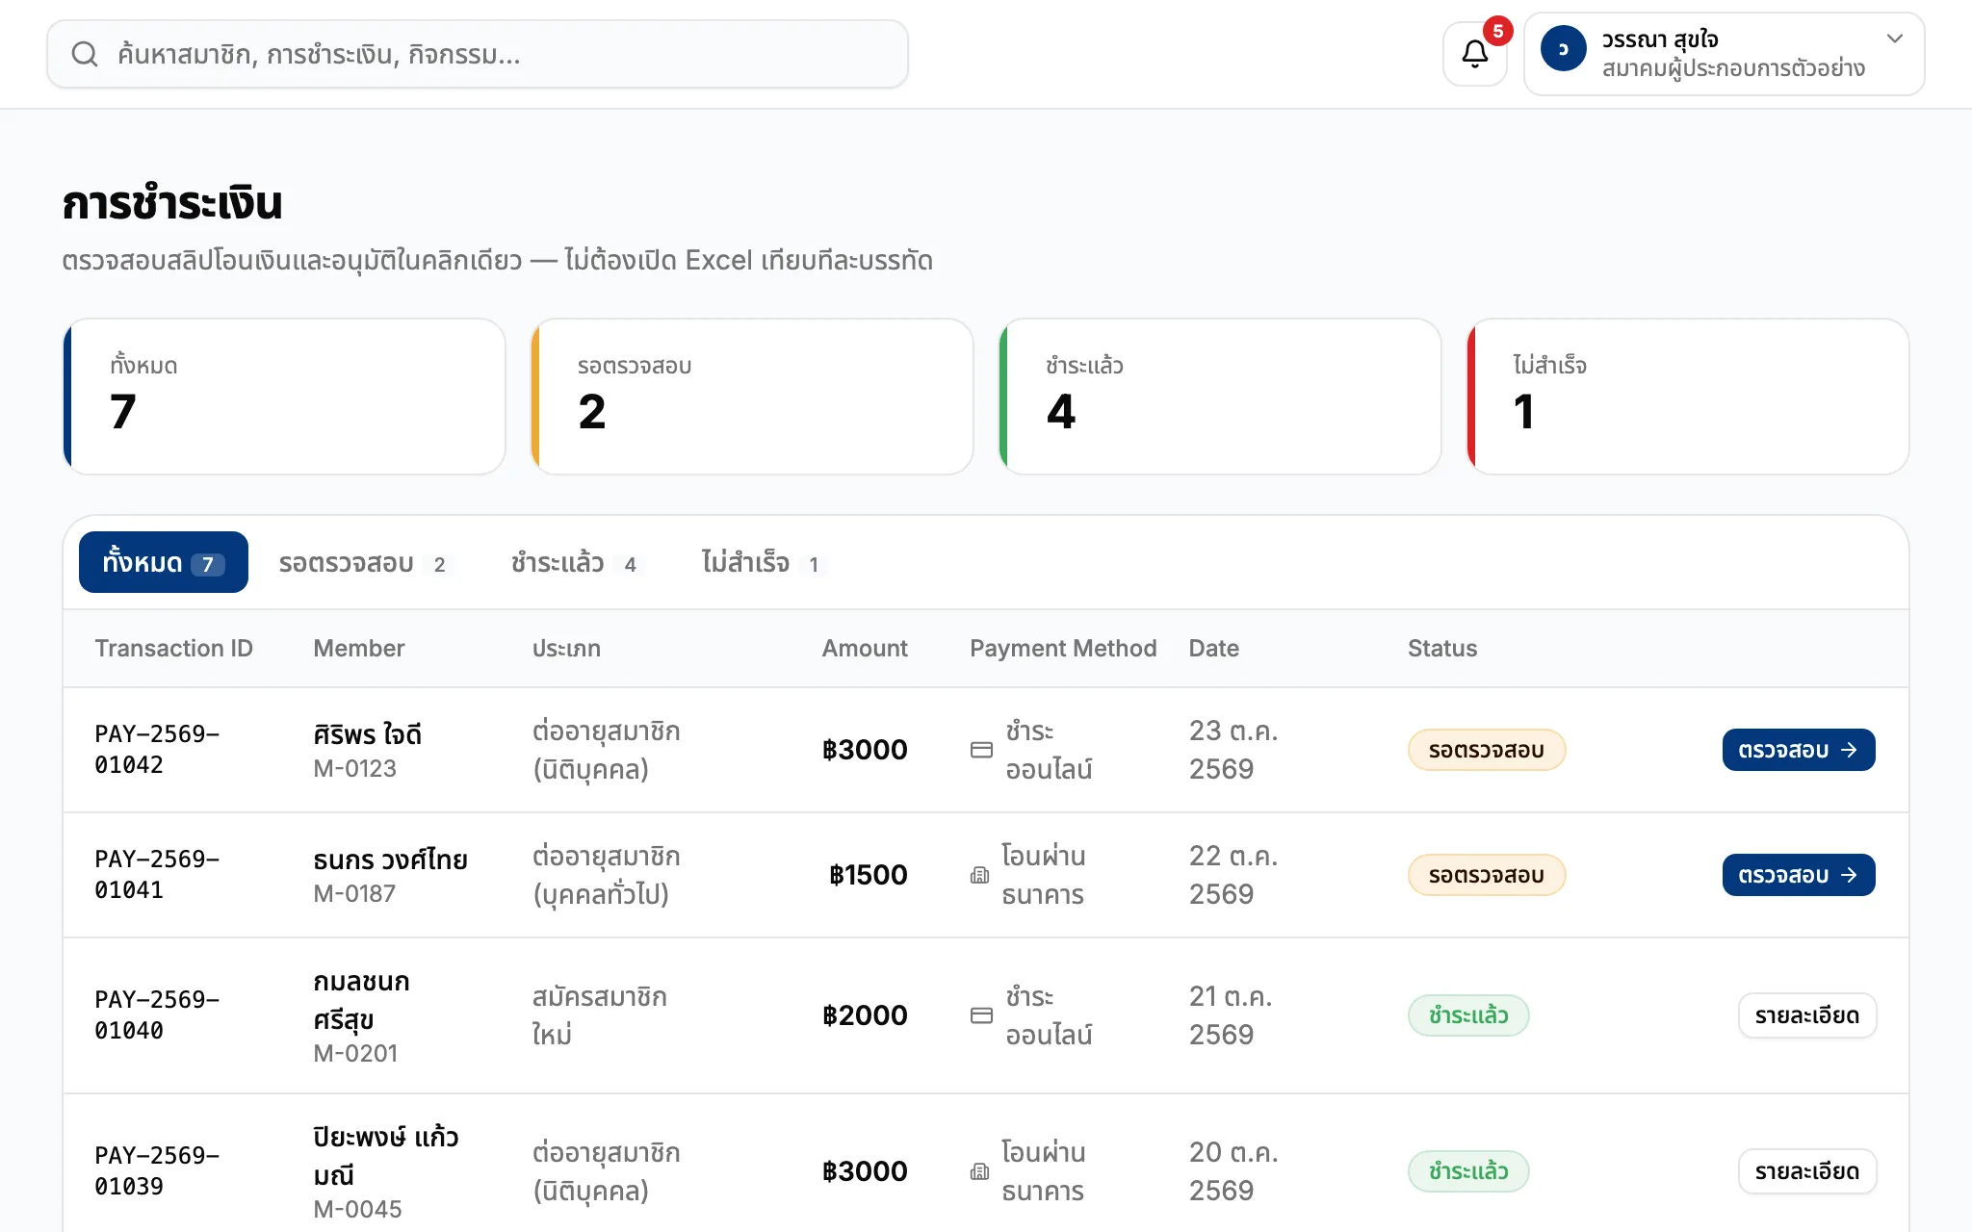This screenshot has width=1972, height=1232.
Task: Click bank icon in PAY-2569-01041 row
Action: [979, 875]
